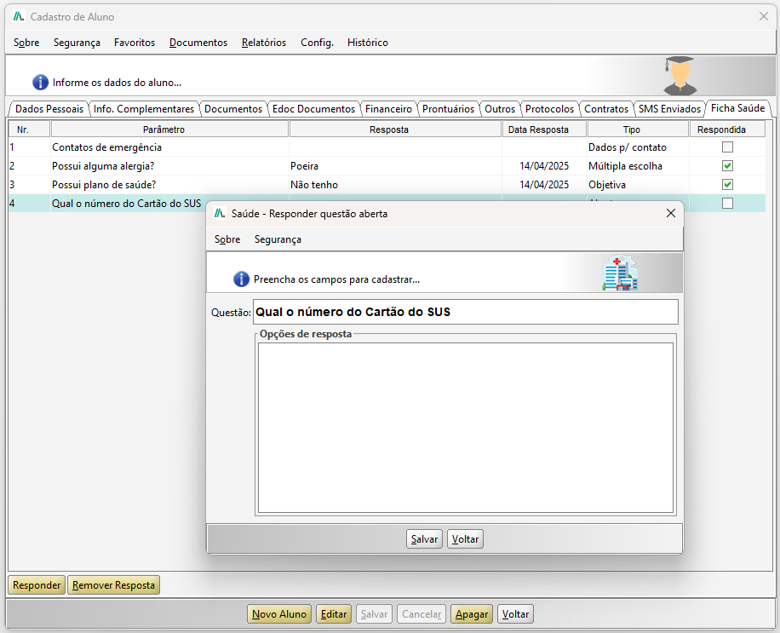Click Voltar in the Cadastro de Aluno bottom bar
The height and width of the screenshot is (633, 780).
[x=515, y=614]
